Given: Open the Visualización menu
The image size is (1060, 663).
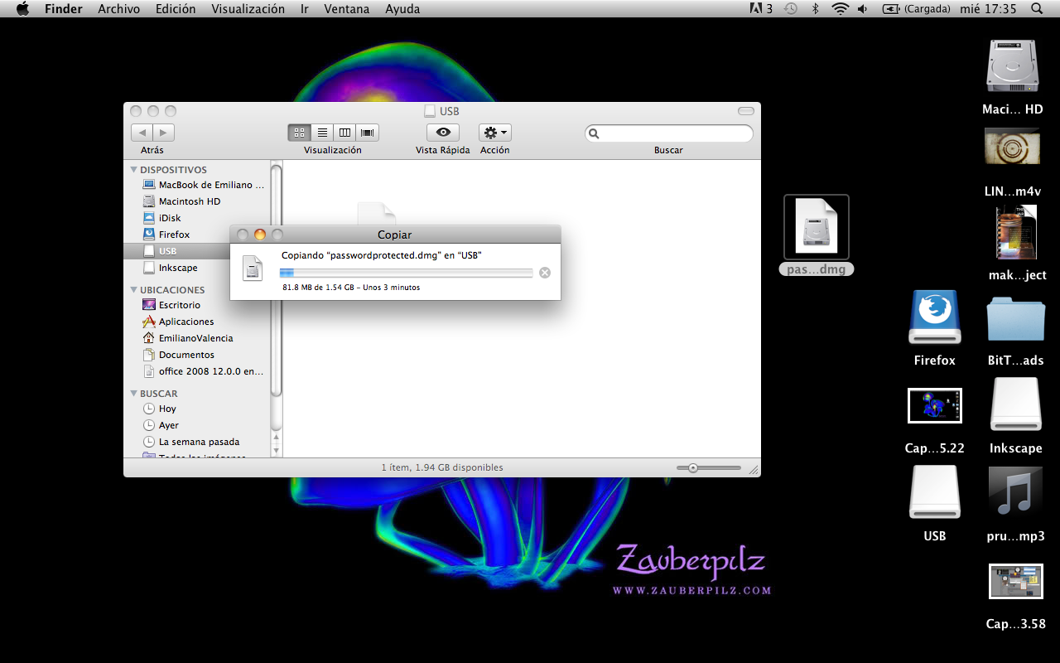Looking at the screenshot, I should click(248, 9).
